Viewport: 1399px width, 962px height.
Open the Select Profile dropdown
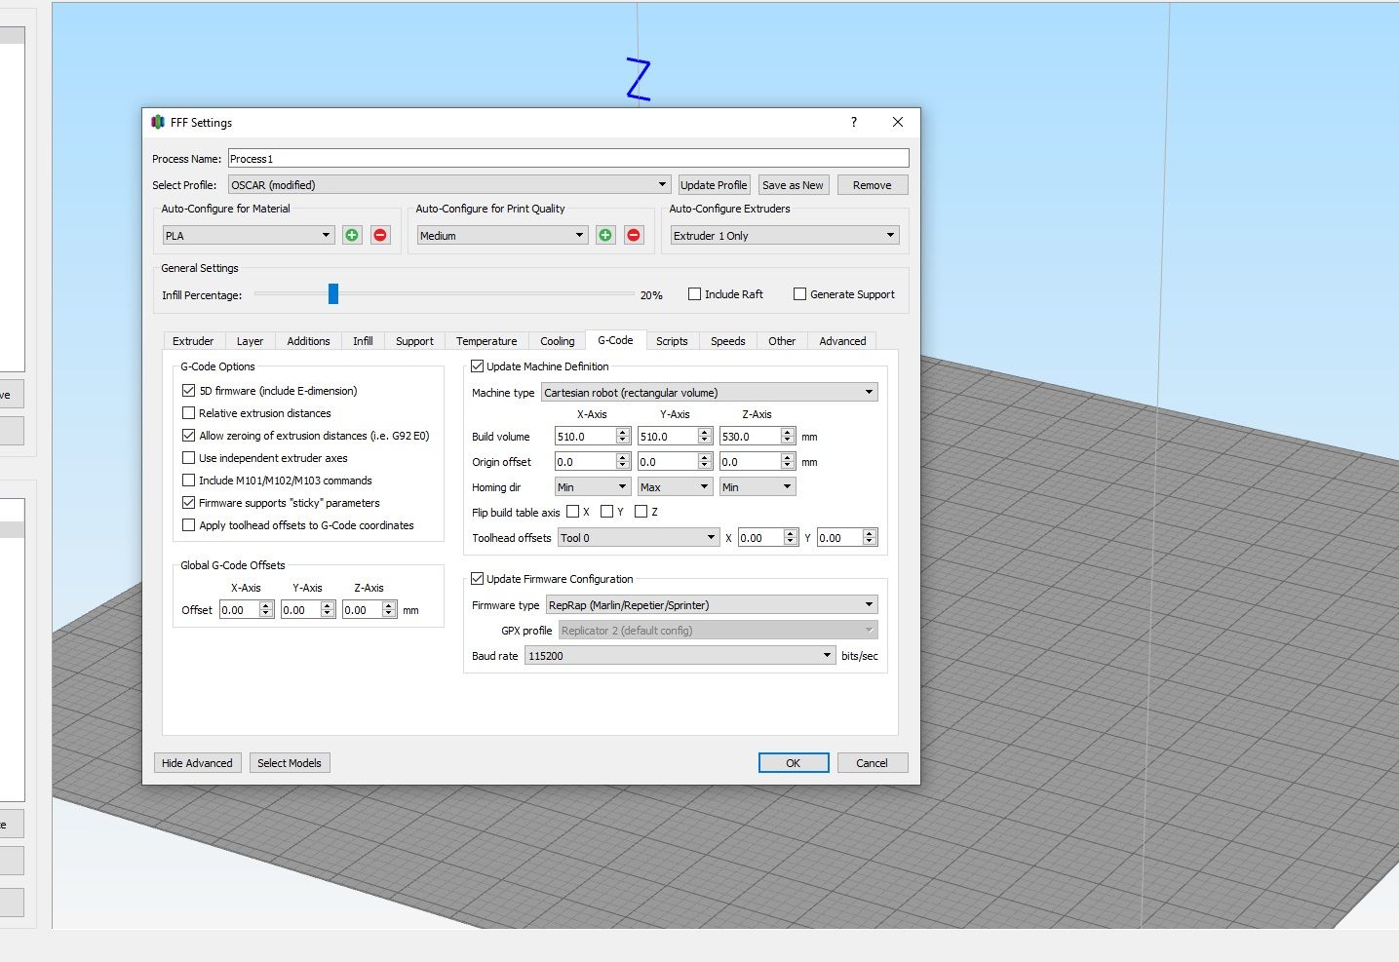click(449, 184)
